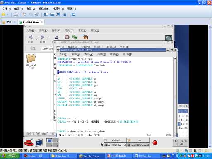Screen dimensions: 212x159
Task: Open the Forward history dropdown arrow
Action: click(x=48, y=39)
